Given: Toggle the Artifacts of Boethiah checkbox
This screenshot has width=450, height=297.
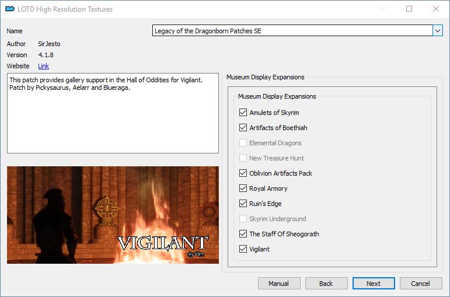Looking at the screenshot, I should [x=243, y=128].
